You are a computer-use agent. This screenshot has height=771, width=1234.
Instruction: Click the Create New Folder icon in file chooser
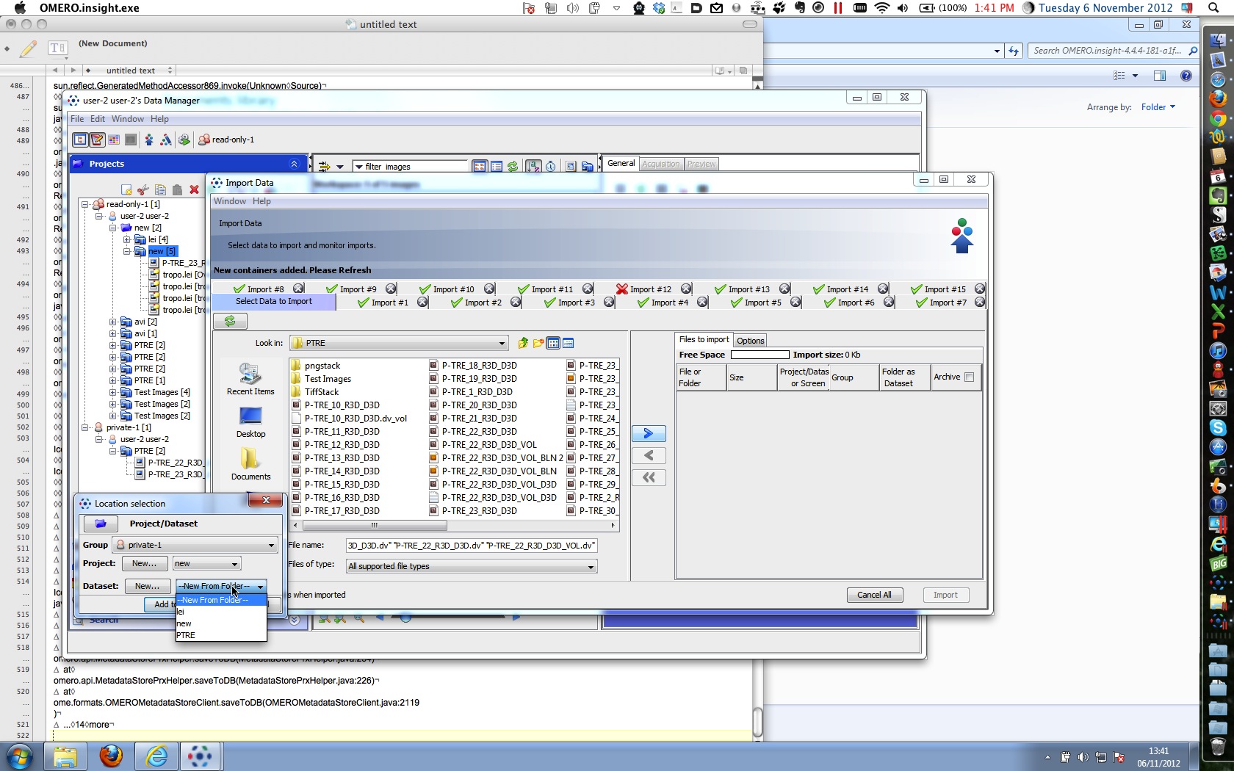click(x=538, y=343)
